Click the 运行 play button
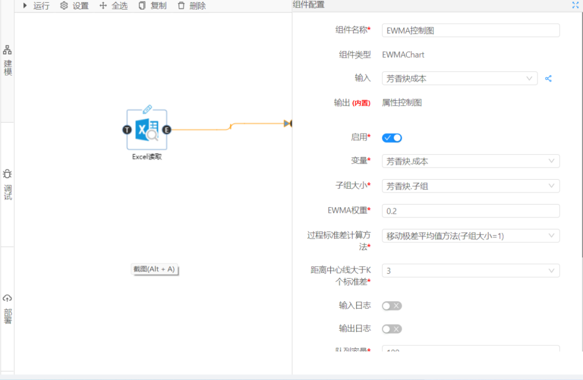 tap(36, 6)
